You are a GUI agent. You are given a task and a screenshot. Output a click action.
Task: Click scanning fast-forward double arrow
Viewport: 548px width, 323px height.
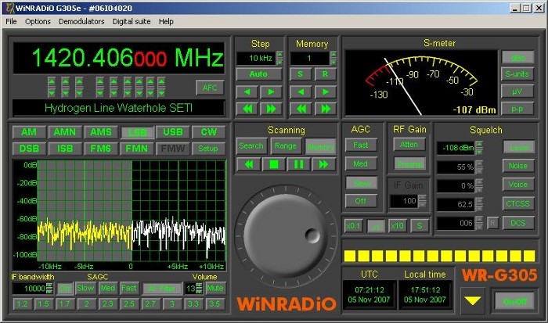tap(322, 164)
